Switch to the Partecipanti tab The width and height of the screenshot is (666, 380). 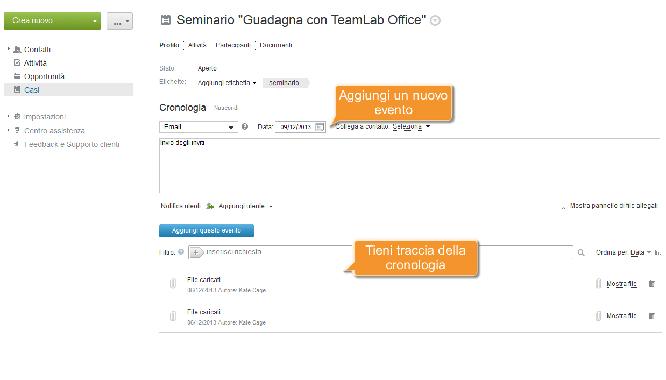click(233, 45)
